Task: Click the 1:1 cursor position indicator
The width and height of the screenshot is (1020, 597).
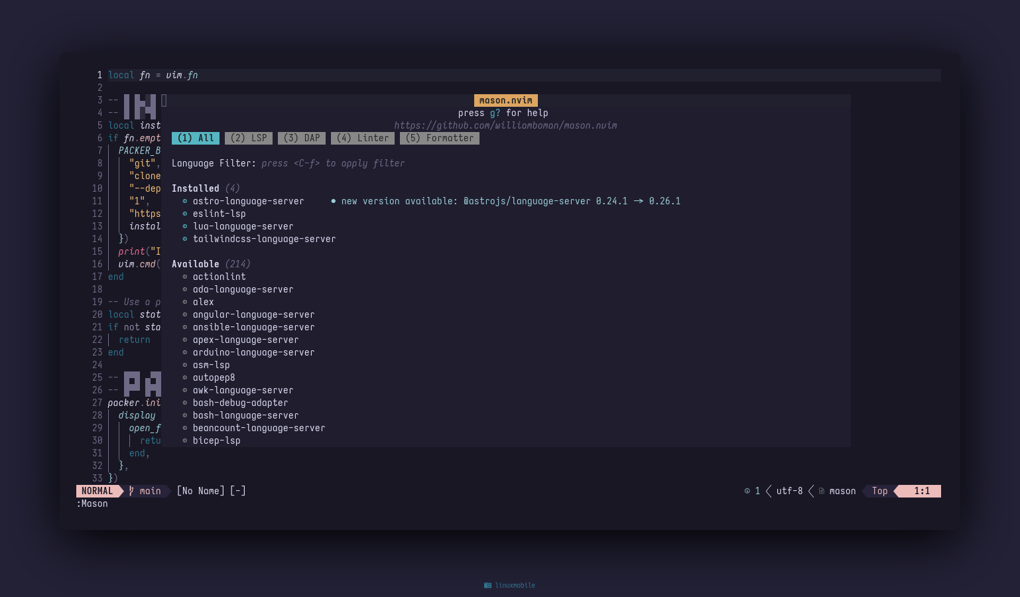Action: point(922,491)
